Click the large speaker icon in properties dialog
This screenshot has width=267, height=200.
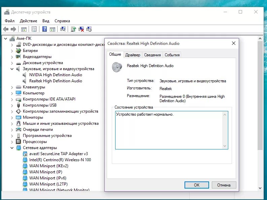[117, 67]
